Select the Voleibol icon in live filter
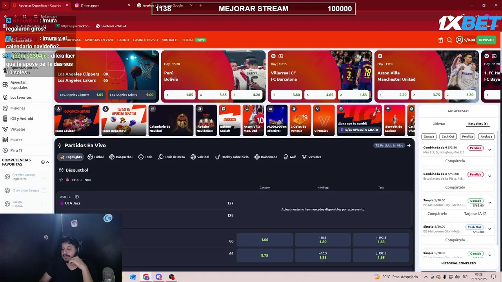 point(193,157)
